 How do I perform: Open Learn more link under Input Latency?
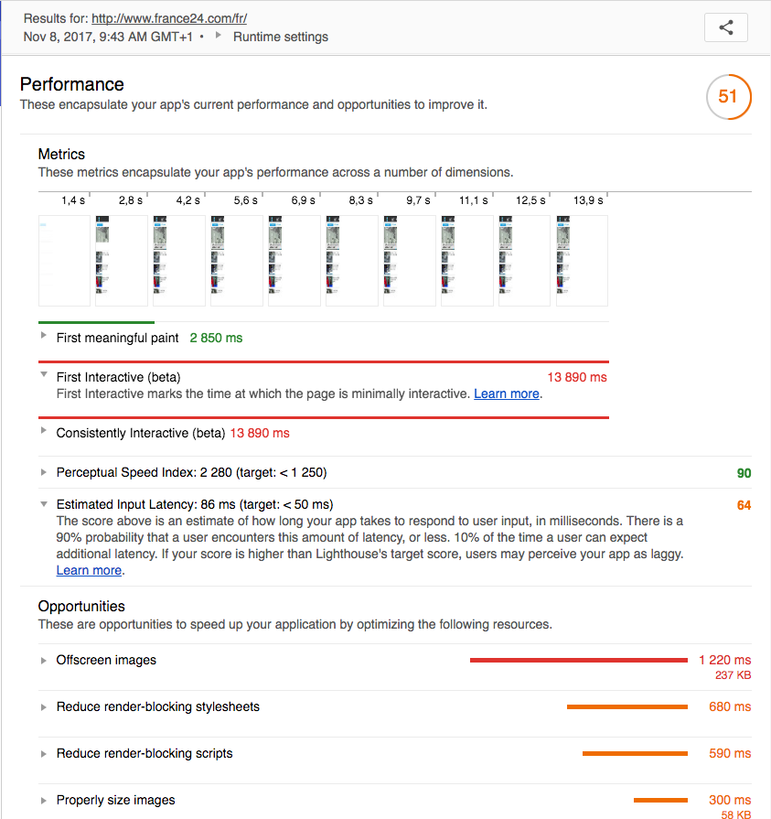[x=89, y=570]
